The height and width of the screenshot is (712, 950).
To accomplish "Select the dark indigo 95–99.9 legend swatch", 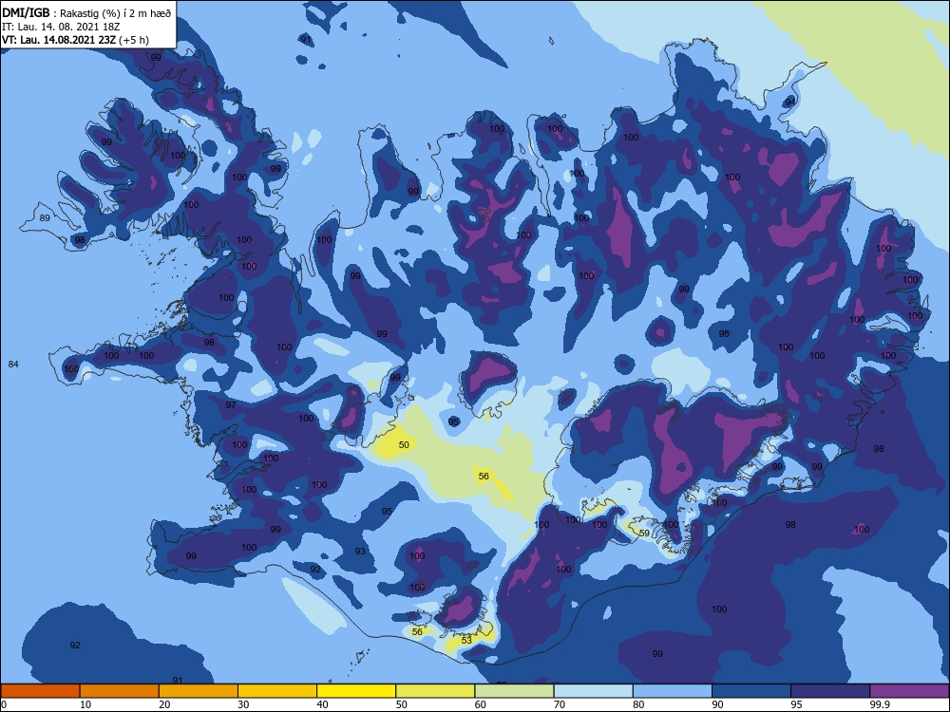I will point(830,691).
